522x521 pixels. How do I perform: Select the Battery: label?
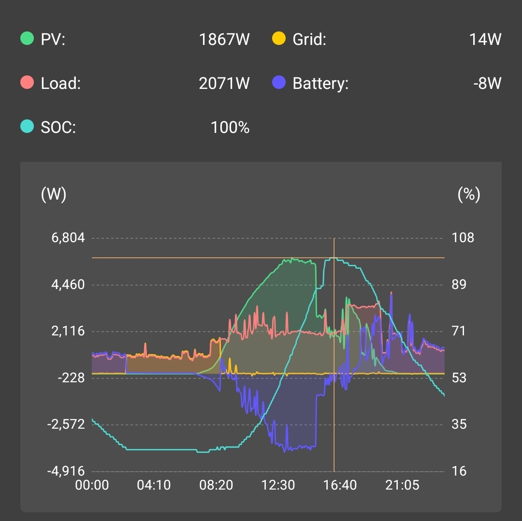320,84
